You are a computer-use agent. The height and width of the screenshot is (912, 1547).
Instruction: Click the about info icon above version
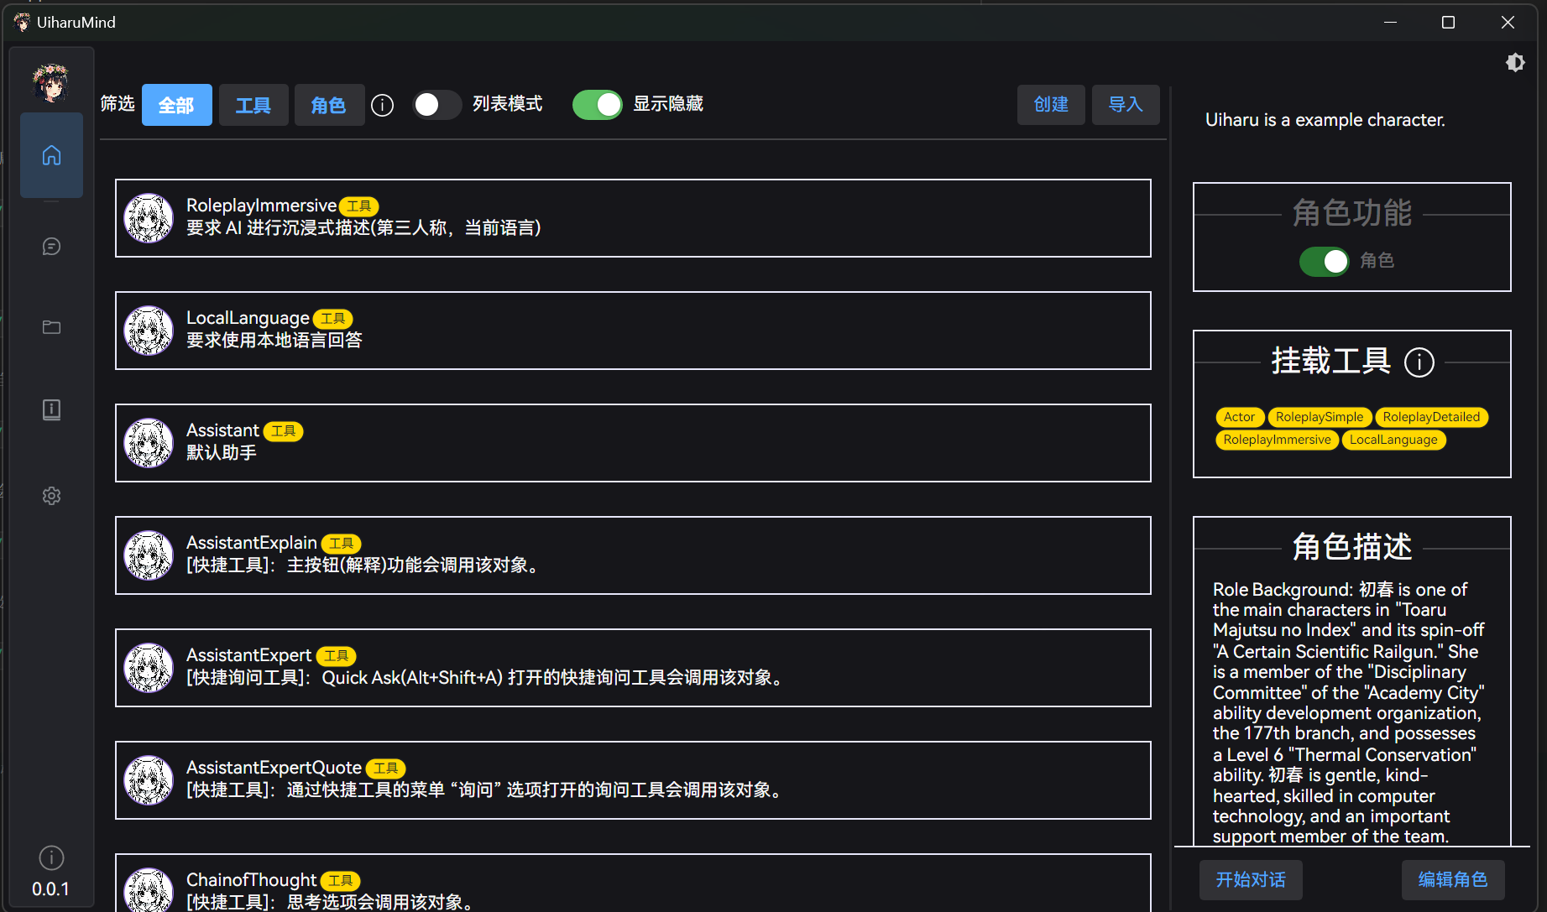tap(51, 857)
